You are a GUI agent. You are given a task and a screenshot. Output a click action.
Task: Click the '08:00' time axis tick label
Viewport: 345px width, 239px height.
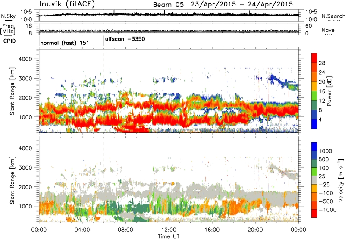(x=125, y=230)
